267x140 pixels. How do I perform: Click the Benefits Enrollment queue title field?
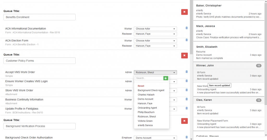(x=39, y=17)
